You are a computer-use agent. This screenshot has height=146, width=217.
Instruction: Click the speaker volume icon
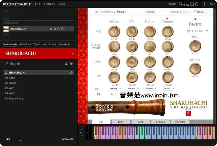[8, 139]
